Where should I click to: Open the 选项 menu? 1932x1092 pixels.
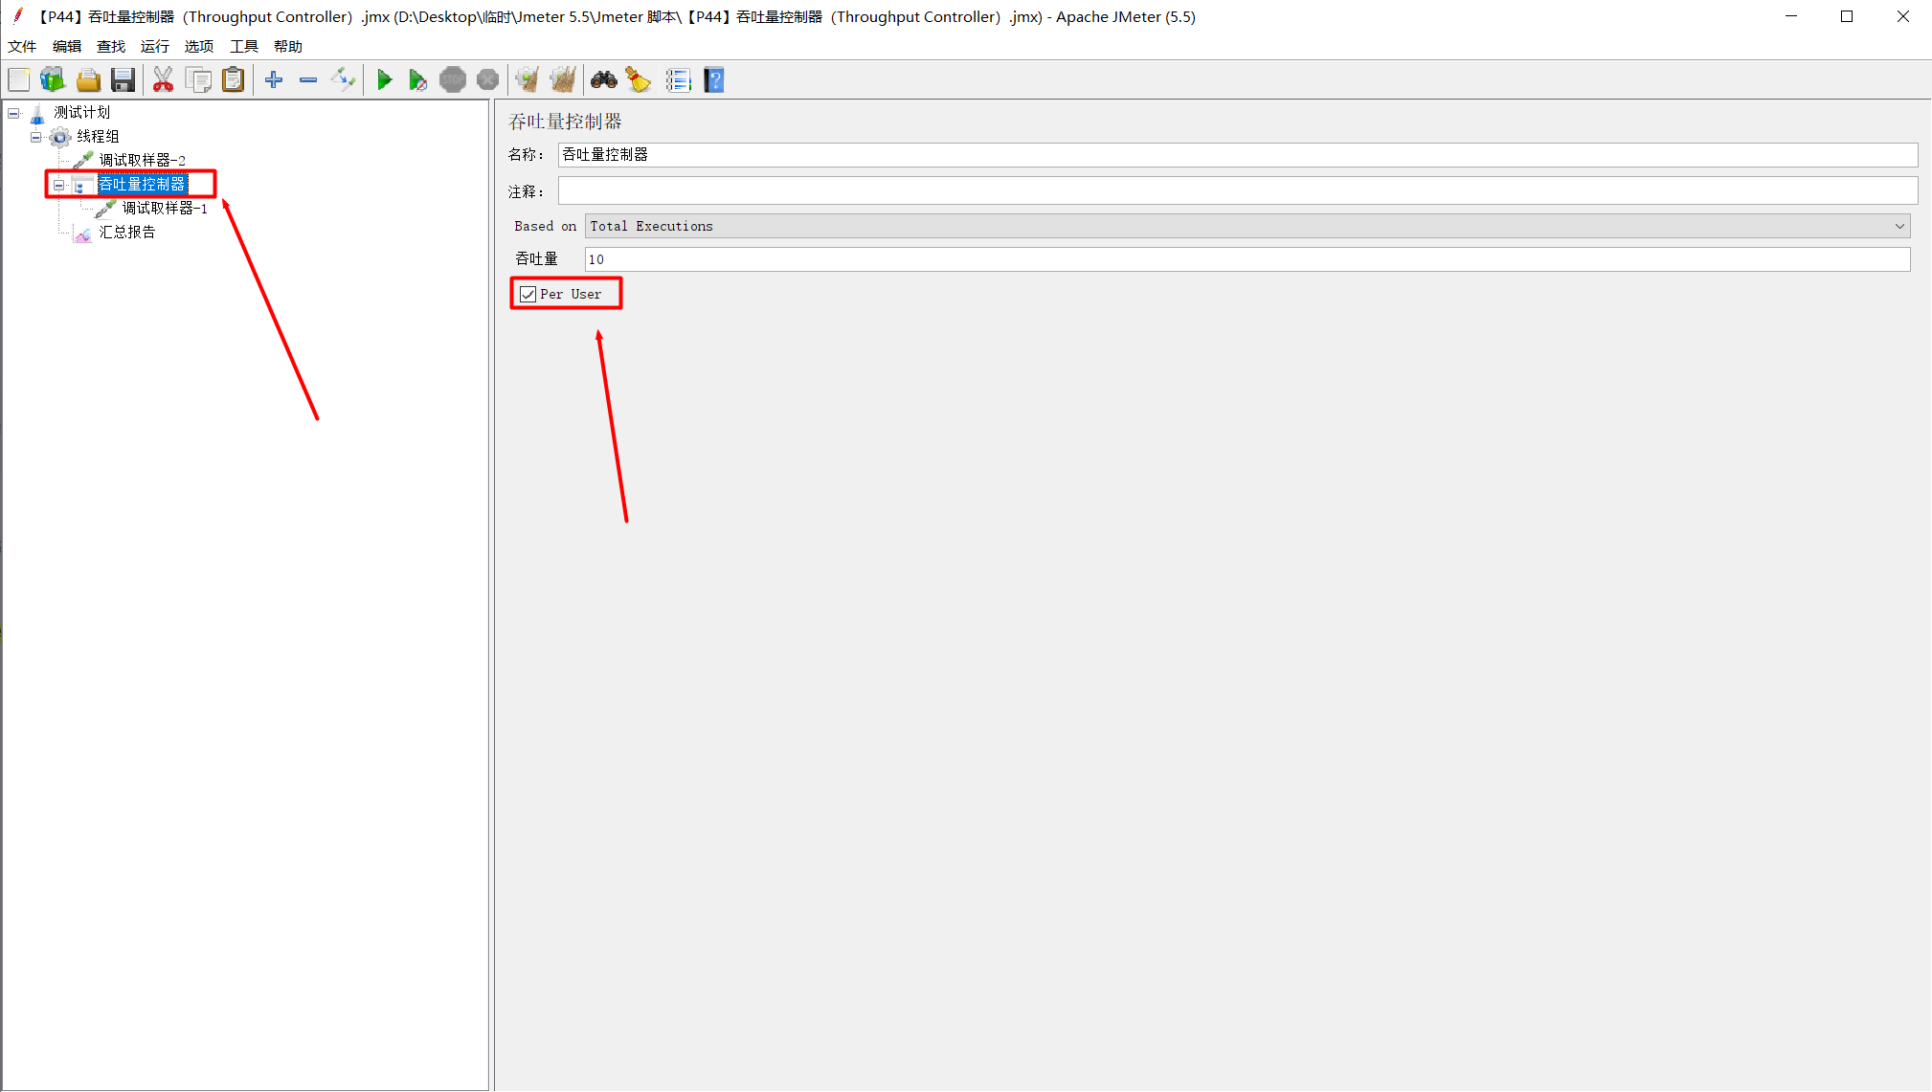click(199, 47)
